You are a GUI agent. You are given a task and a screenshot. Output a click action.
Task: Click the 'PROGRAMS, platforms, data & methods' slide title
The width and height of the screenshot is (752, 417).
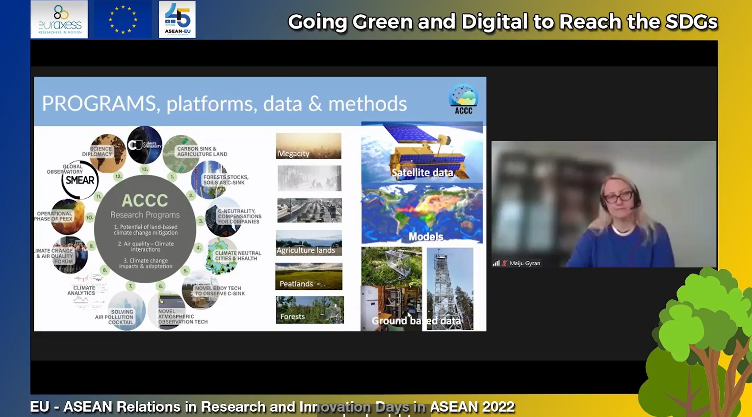[224, 104]
